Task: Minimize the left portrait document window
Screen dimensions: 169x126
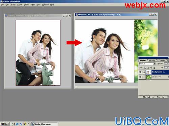Action: pos(64,16)
